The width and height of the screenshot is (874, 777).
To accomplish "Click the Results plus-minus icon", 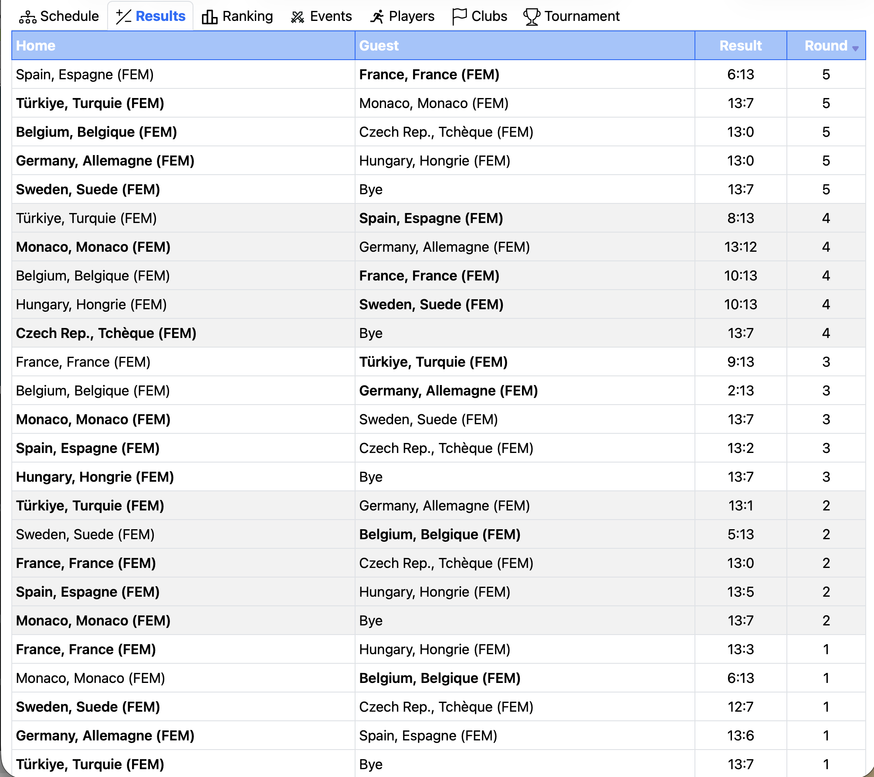I will click(x=124, y=17).
